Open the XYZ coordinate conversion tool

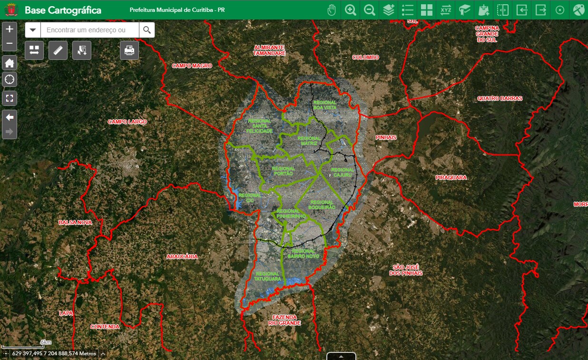446,10
